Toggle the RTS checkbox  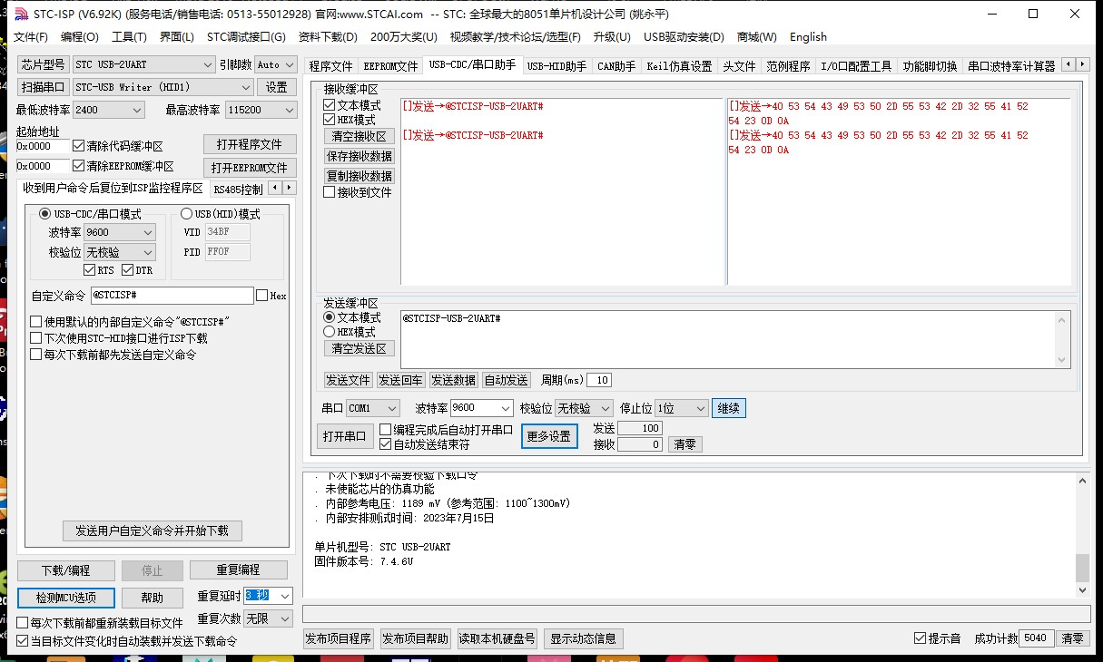pos(89,270)
